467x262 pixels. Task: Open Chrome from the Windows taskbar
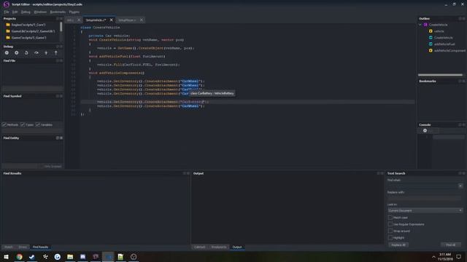click(x=20, y=257)
